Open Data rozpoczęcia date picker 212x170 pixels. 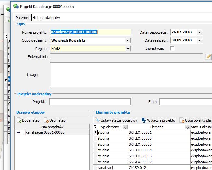(x=199, y=32)
